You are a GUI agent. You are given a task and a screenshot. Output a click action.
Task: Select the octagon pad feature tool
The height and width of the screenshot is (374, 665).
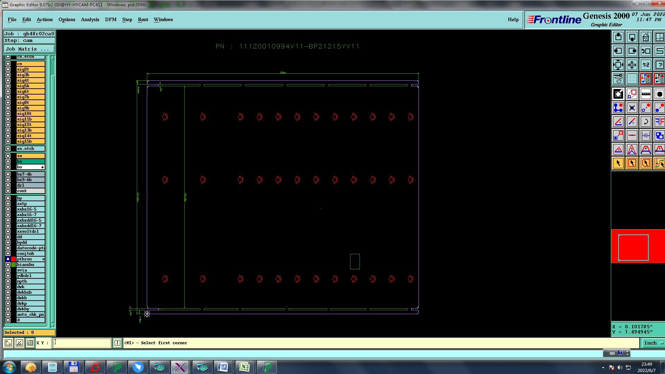pos(659,94)
